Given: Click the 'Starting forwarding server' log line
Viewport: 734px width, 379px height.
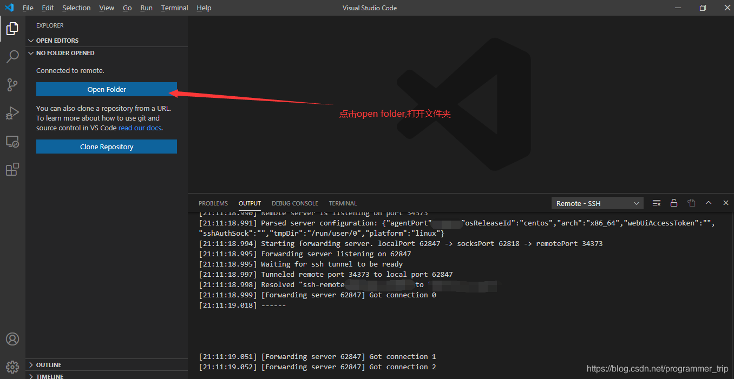Looking at the screenshot, I should coord(401,244).
